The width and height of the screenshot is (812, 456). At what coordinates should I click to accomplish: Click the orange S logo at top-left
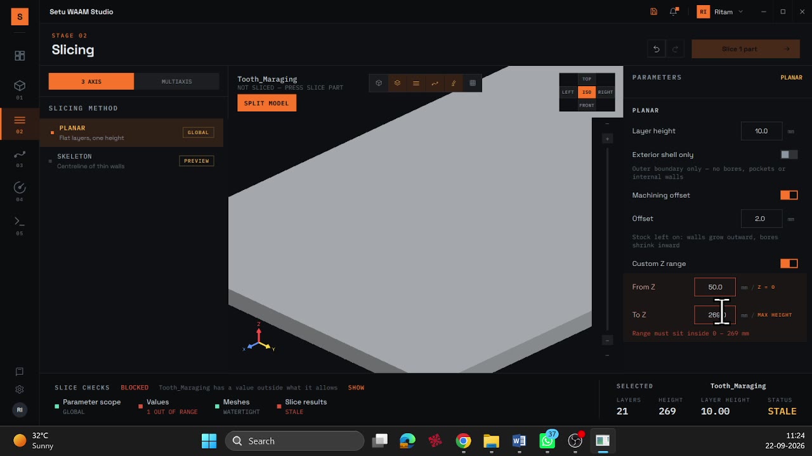(x=20, y=17)
